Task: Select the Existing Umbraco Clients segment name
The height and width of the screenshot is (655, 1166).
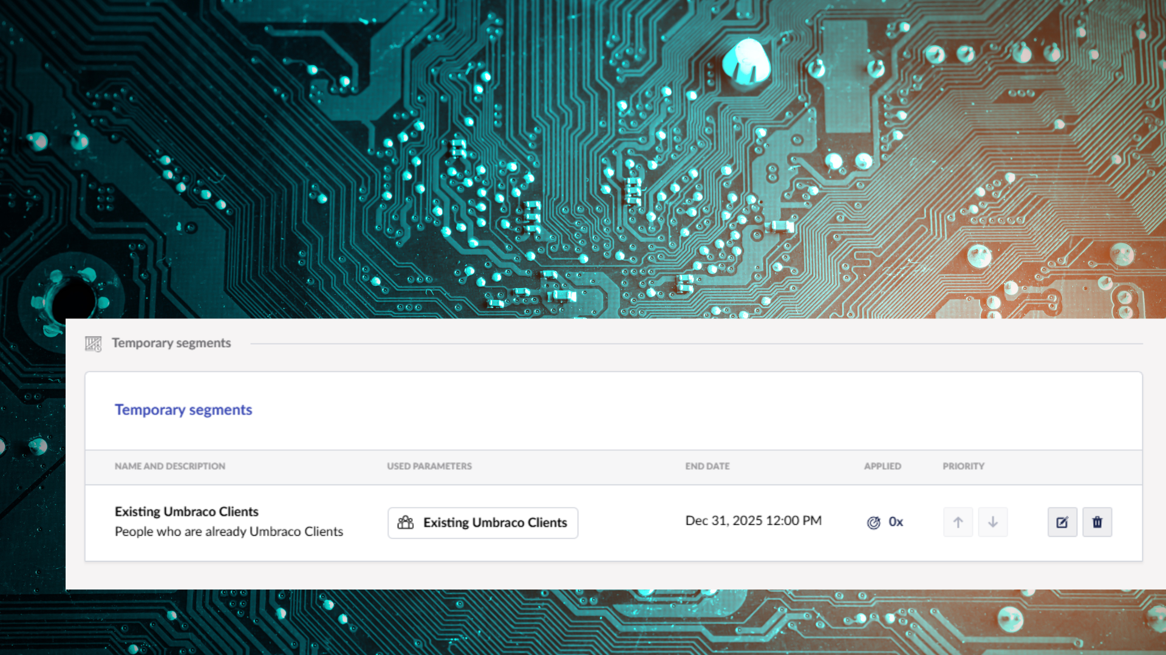Action: 186,512
